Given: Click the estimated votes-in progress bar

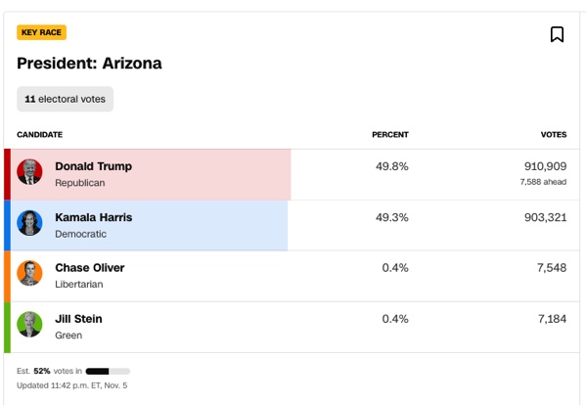Looking at the screenshot, I should coord(108,372).
